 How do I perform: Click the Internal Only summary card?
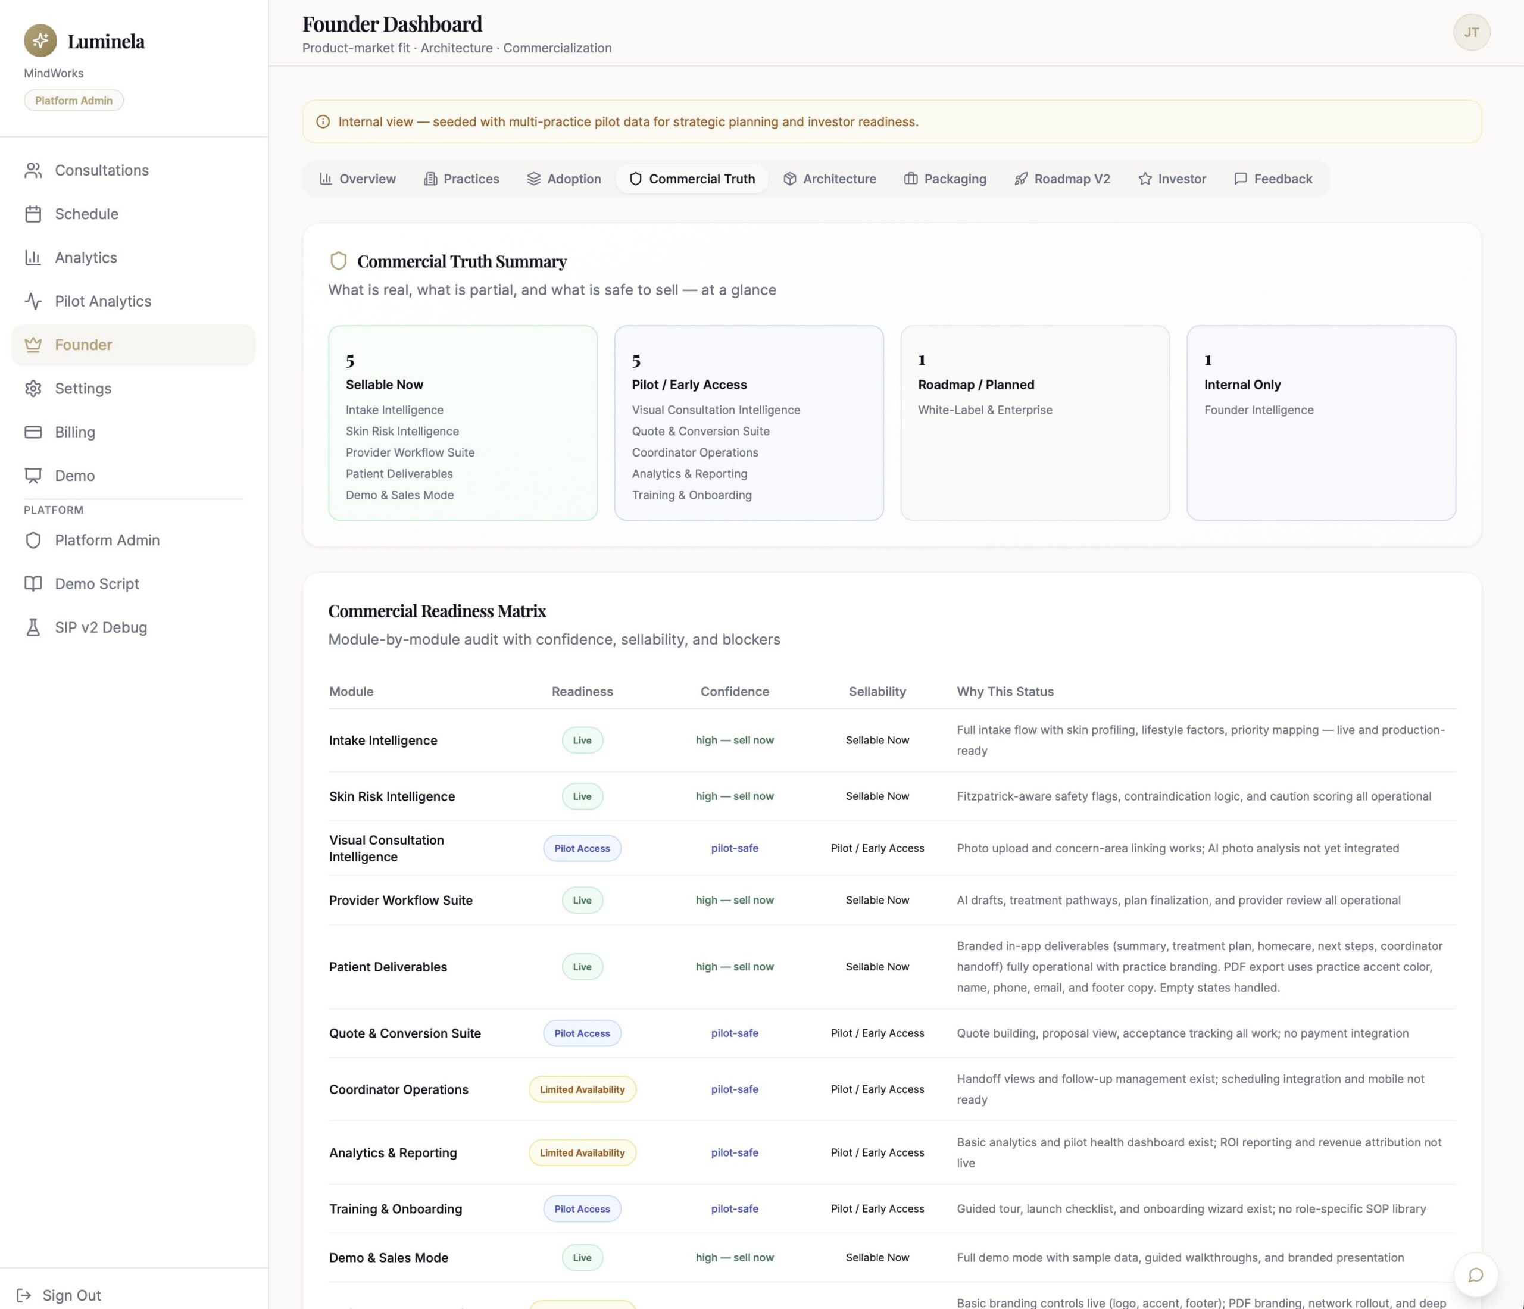(1321, 423)
